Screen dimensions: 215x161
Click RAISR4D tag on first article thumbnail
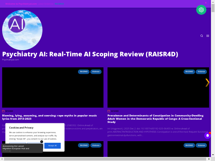pyautogui.click(x=84, y=72)
